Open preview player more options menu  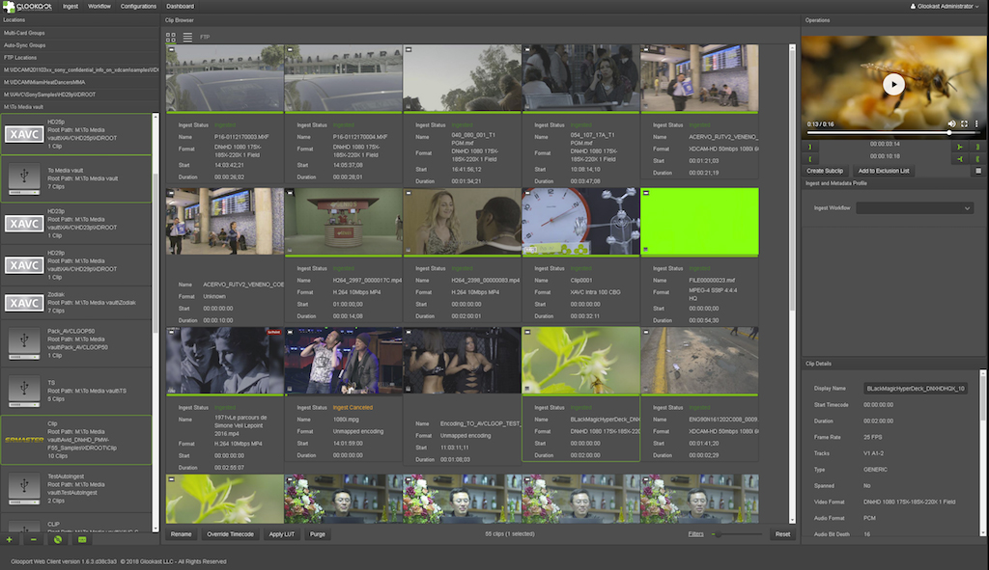tap(976, 124)
